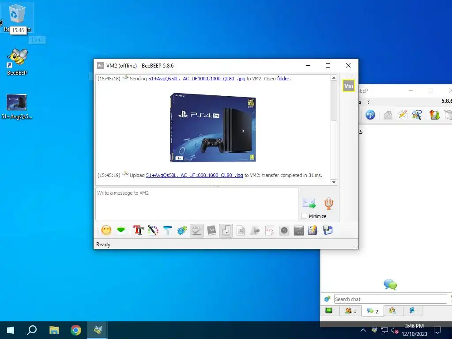The image size is (452, 339).
Task: Launch Google Chrome from taskbar
Action: pos(76,330)
